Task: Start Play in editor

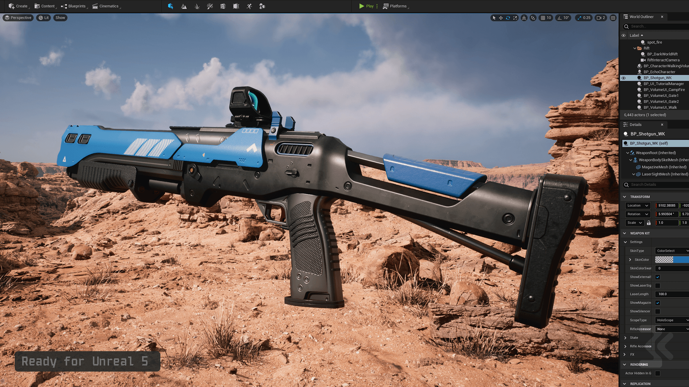Action: 366,6
